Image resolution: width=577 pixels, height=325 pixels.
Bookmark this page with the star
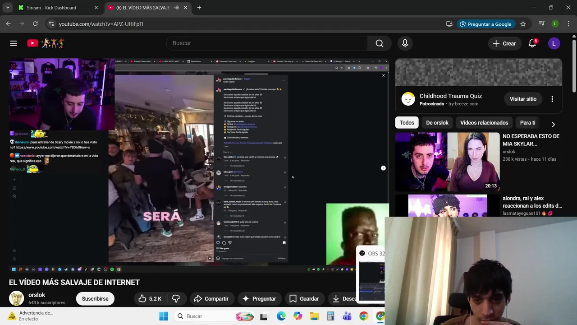pyautogui.click(x=523, y=24)
